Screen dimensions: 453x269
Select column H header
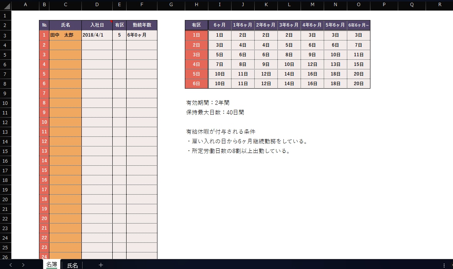click(x=196, y=5)
